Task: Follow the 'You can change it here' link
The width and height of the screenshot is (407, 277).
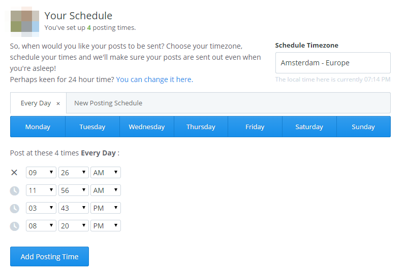Action: [x=154, y=80]
